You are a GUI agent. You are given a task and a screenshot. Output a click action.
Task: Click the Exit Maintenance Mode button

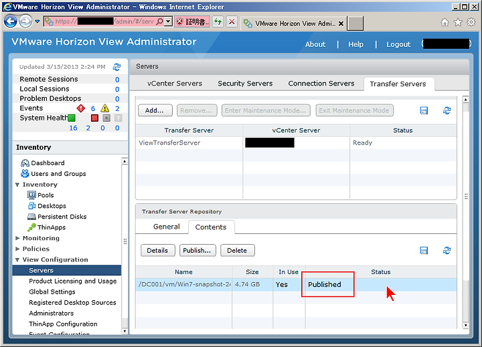click(354, 110)
